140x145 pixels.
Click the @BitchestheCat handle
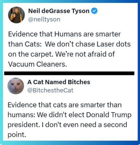click(x=50, y=90)
